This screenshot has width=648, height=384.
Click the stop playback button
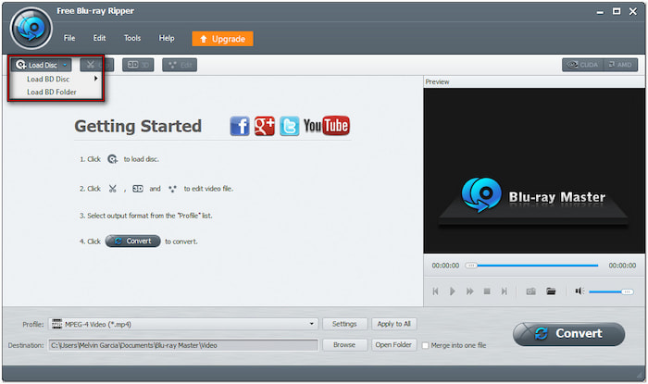488,291
